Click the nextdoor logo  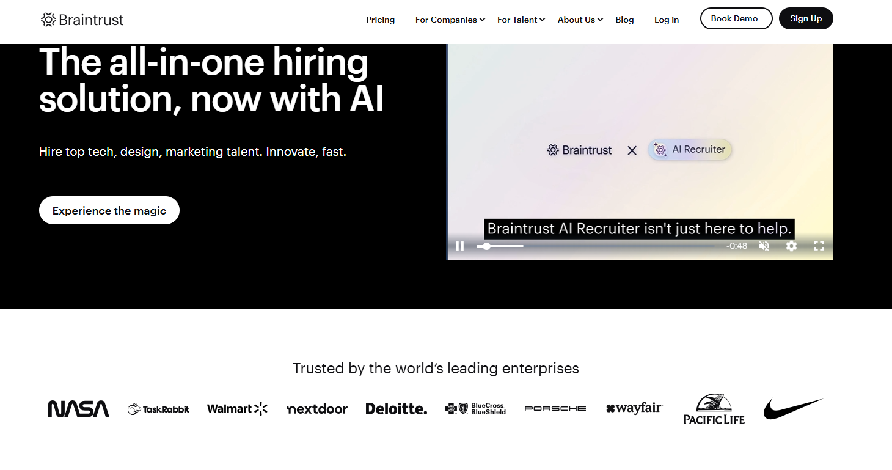317,409
